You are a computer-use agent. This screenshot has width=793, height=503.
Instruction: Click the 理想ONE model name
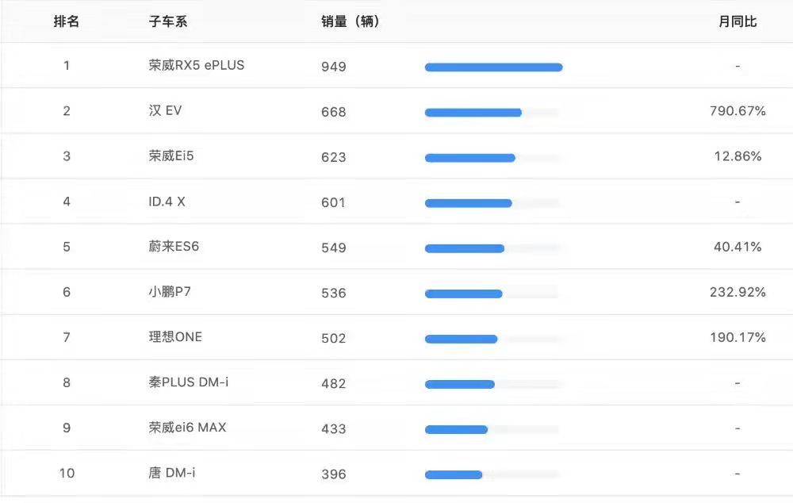[x=175, y=337]
